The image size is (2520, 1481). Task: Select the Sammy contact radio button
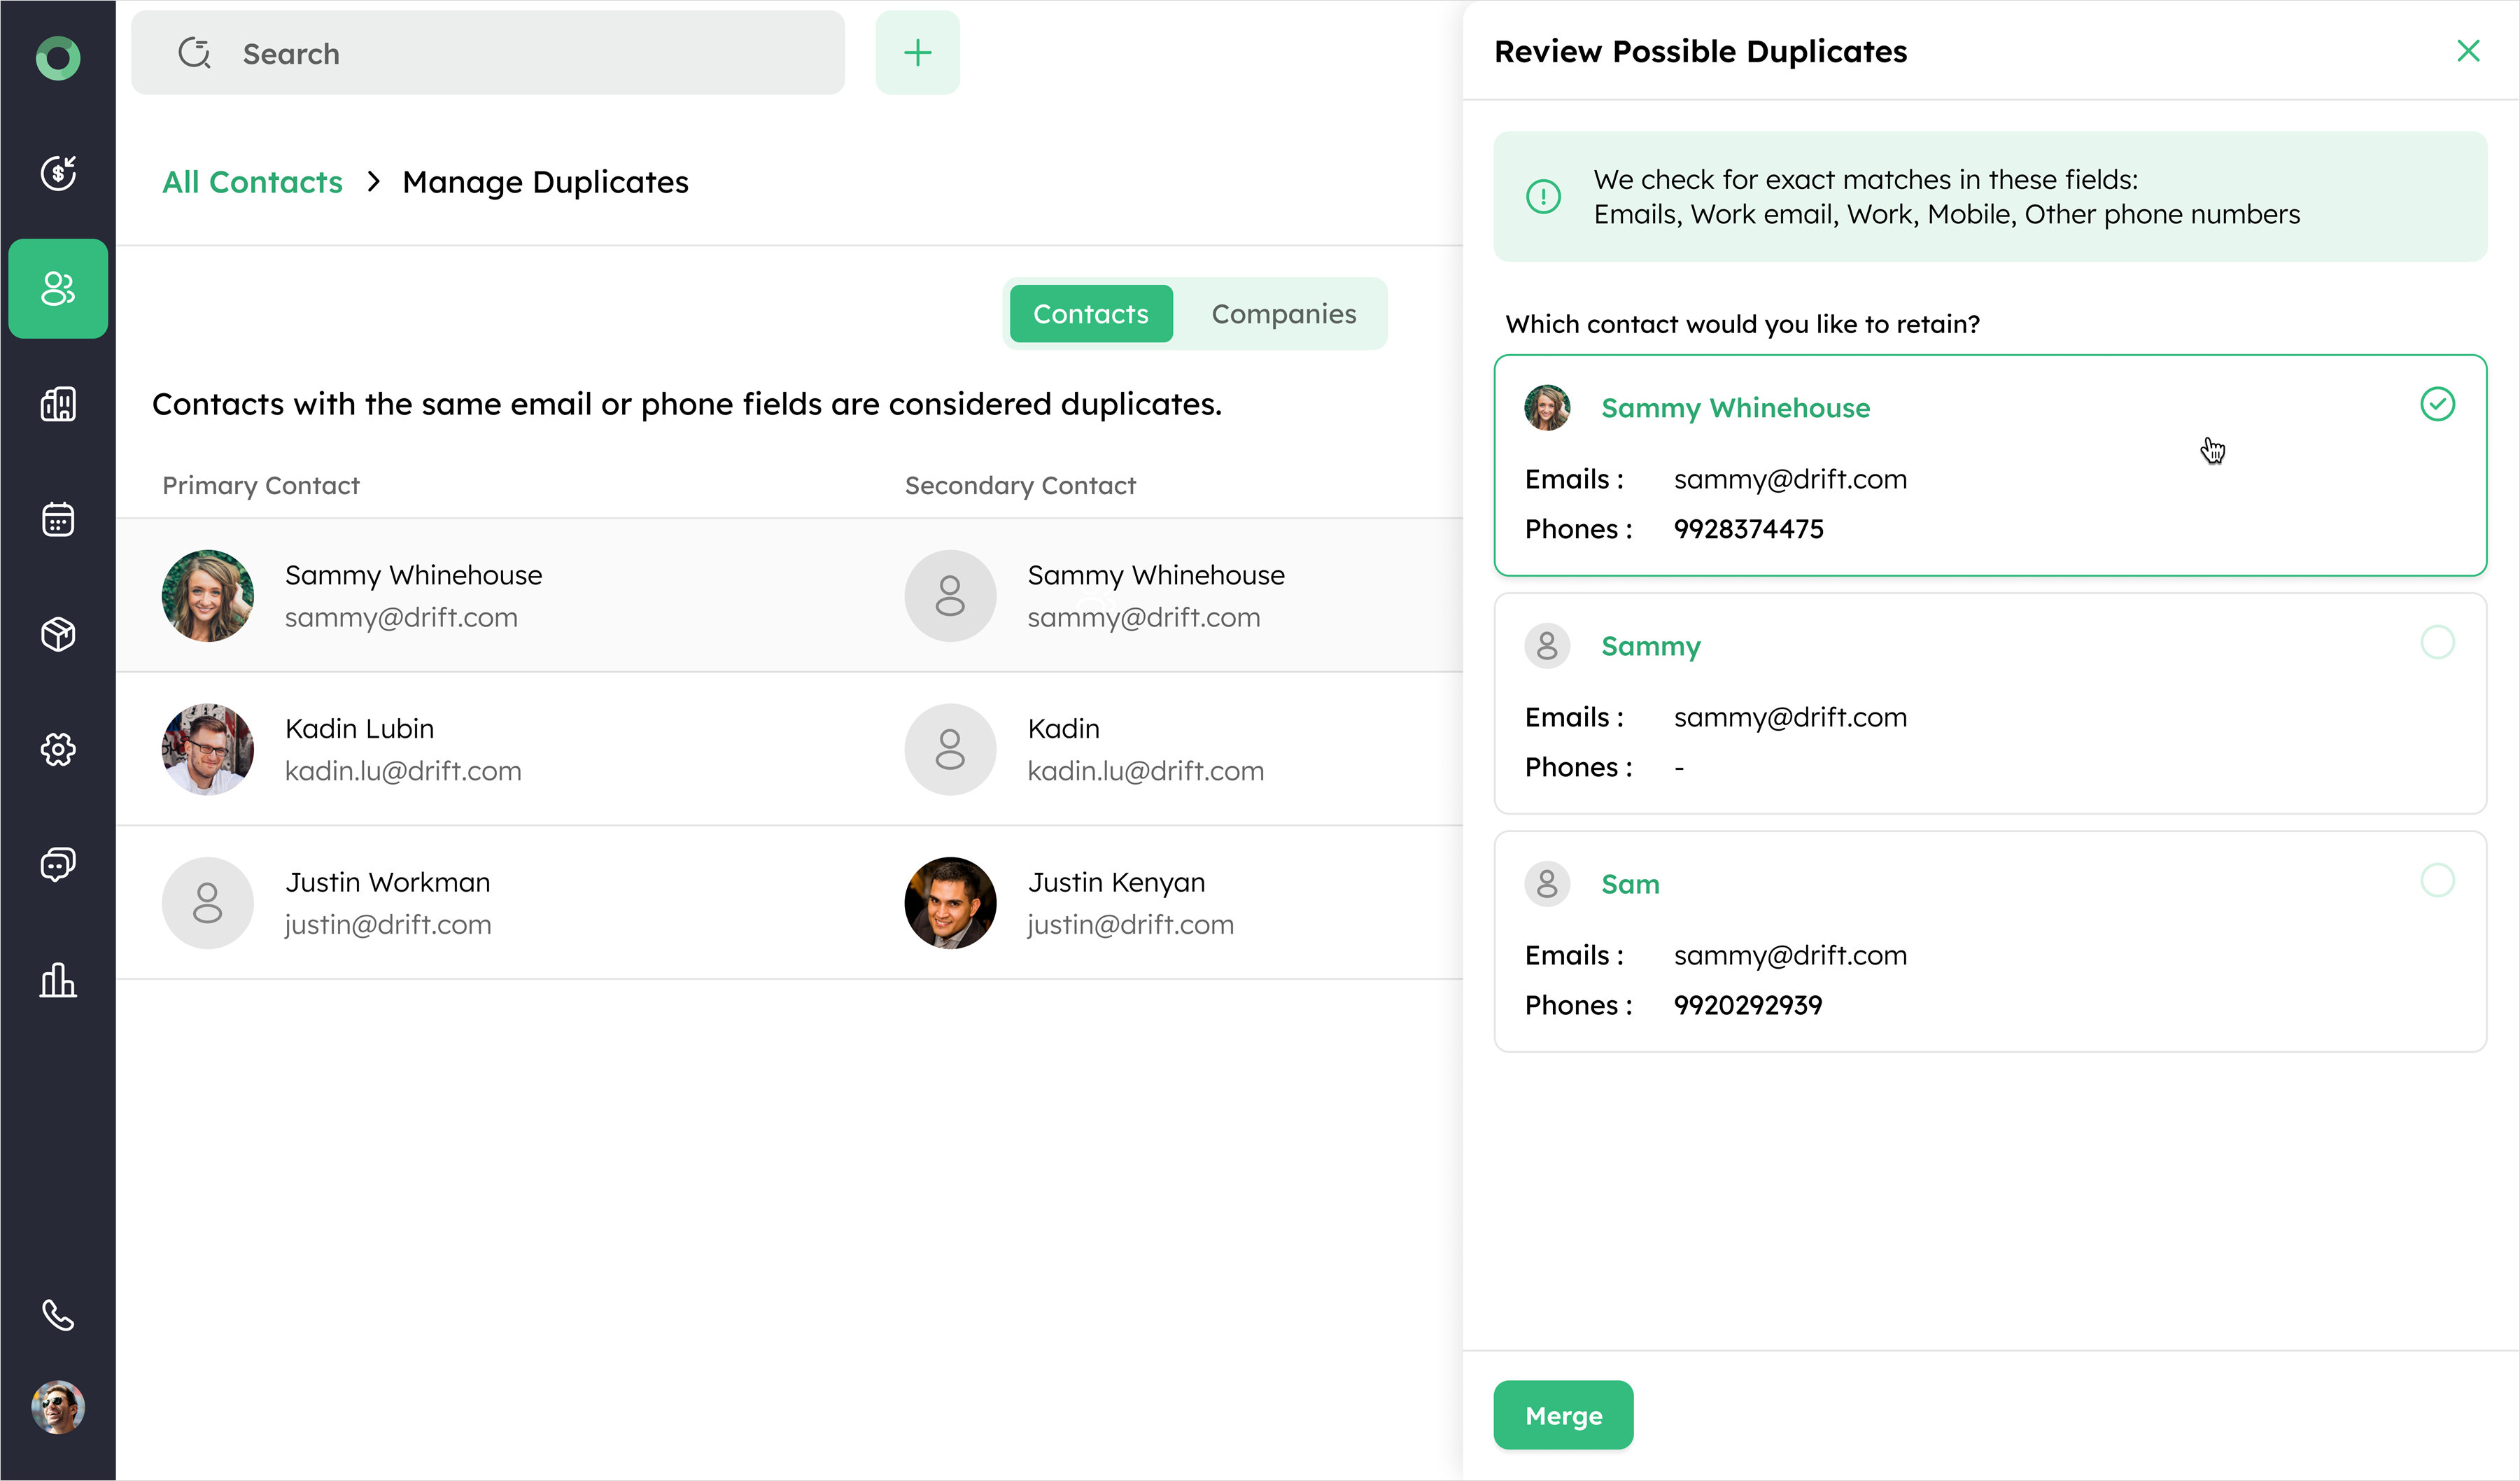coord(2436,642)
